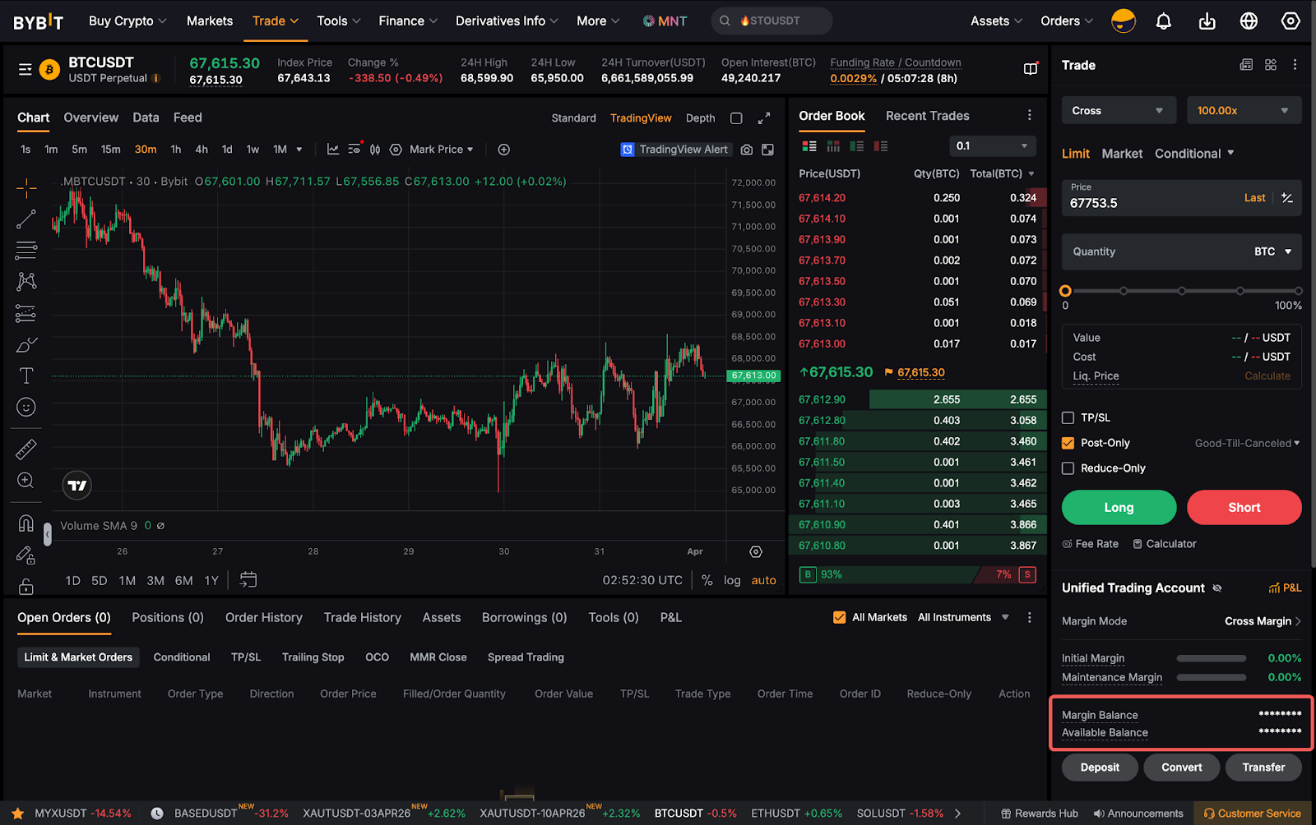Click the notification bell icon
Screen dimensions: 1316x825
click(x=1163, y=21)
